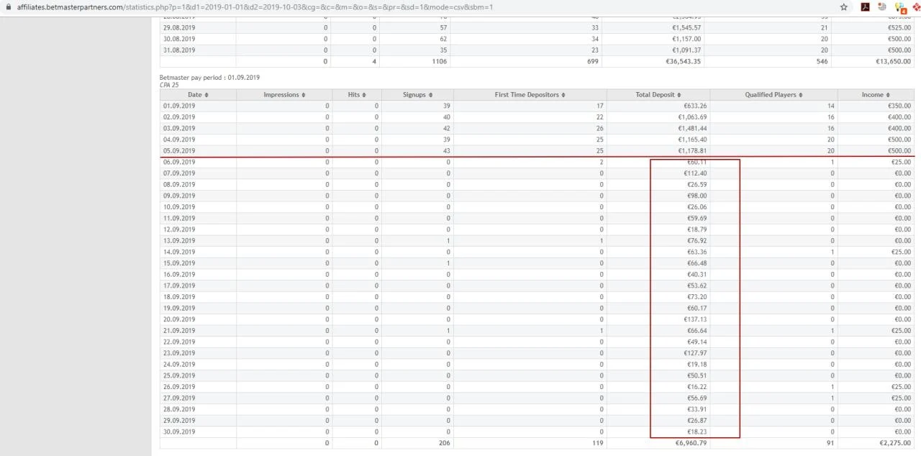Sort by Impressions column header
This screenshot has width=921, height=456.
pos(284,95)
